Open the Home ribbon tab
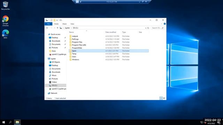This screenshot has width=223, height=125. tap(56, 24)
